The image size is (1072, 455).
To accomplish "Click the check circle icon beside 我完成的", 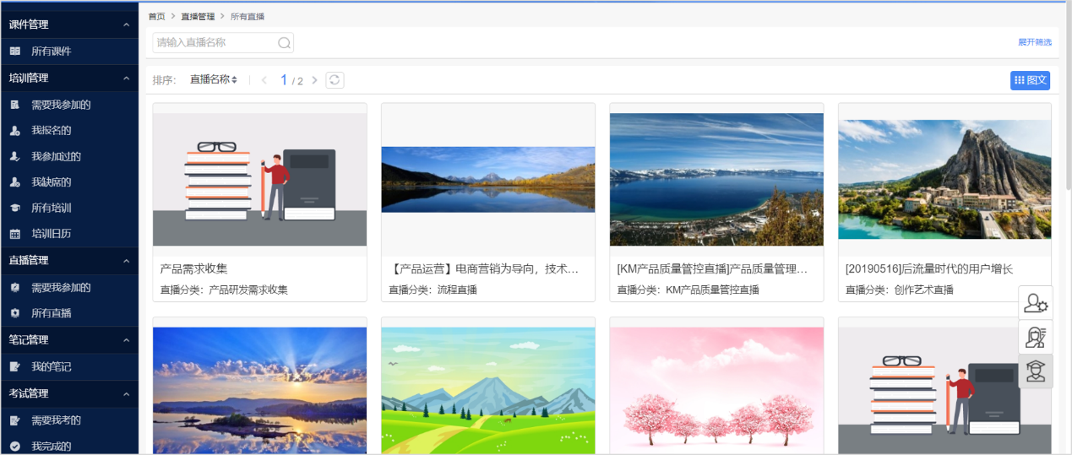I will point(15,446).
